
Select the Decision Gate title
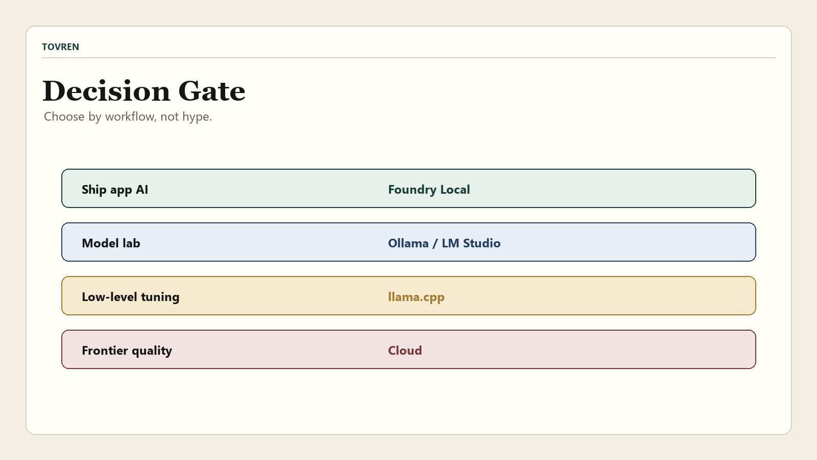[144, 91]
